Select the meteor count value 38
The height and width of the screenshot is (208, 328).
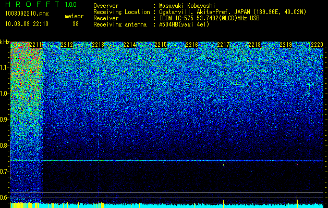pyautogui.click(x=76, y=24)
